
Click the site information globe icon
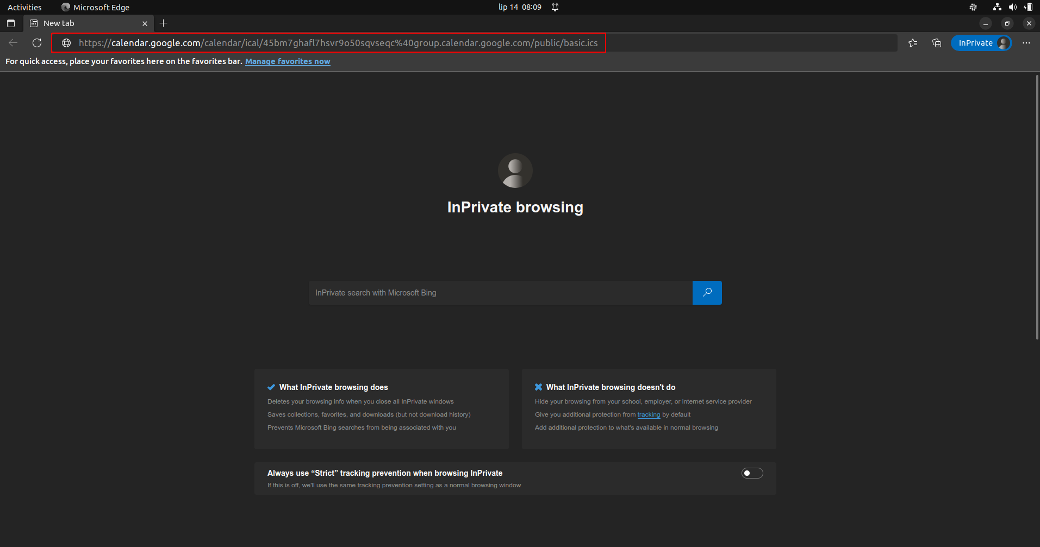point(66,43)
